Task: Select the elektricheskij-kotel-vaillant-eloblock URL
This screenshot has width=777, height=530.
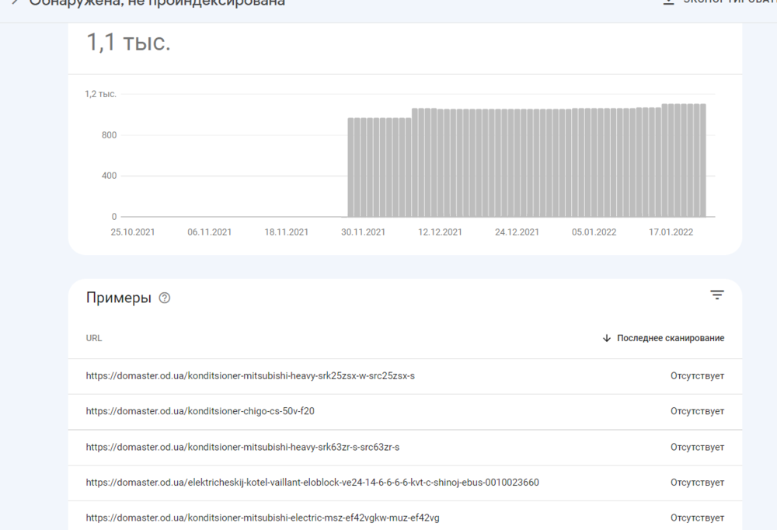Action: pos(312,483)
